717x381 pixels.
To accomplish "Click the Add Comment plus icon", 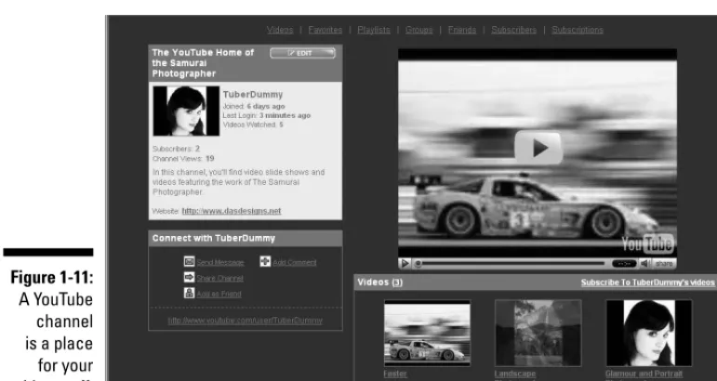I will pyautogui.click(x=265, y=261).
